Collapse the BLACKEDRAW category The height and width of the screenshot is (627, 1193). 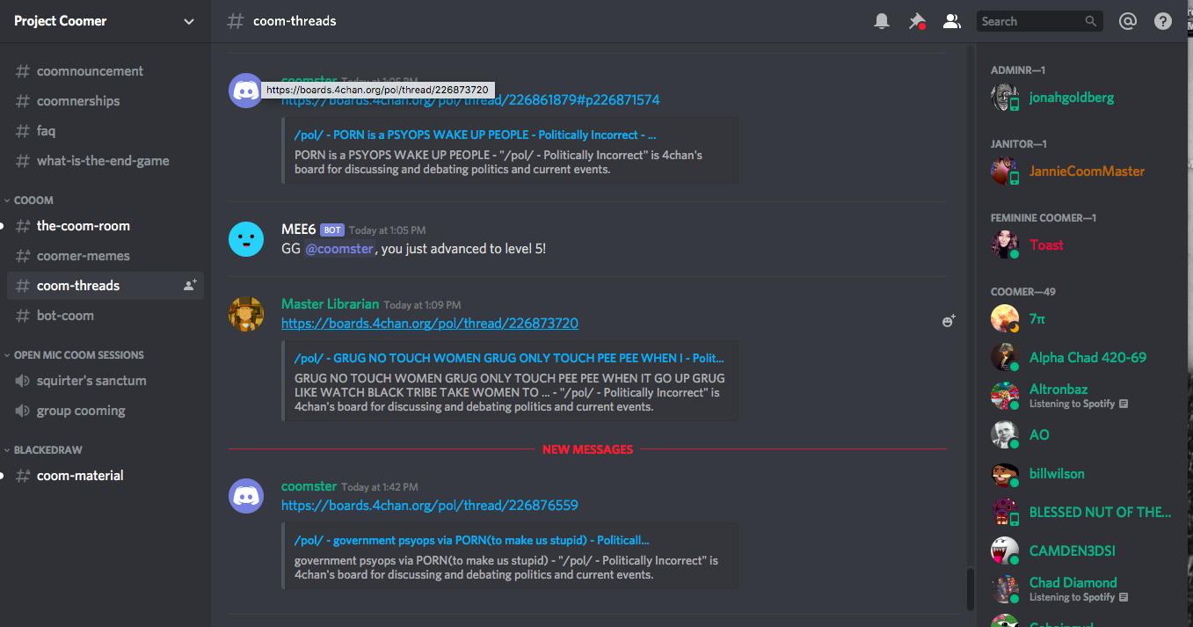[x=47, y=450]
